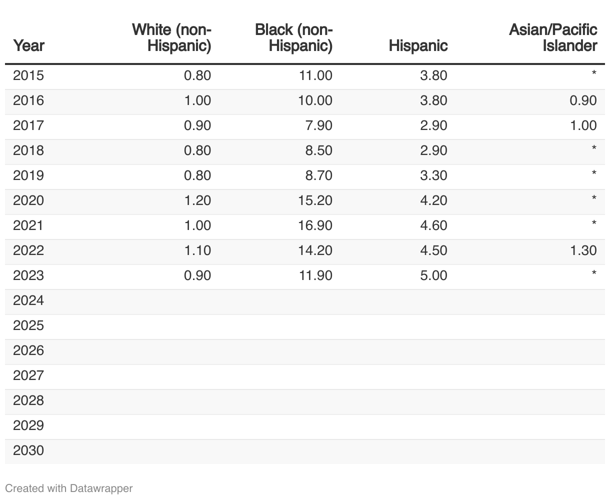Click the Black (non-Hispanic) column header

click(x=293, y=37)
